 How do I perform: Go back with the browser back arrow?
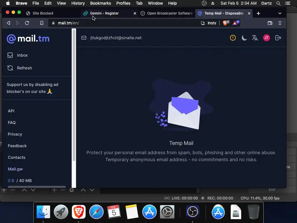(x=8, y=23)
